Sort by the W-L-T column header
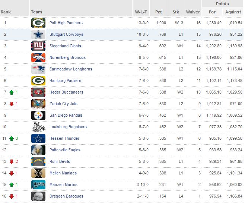The image size is (245, 205). 141,12
